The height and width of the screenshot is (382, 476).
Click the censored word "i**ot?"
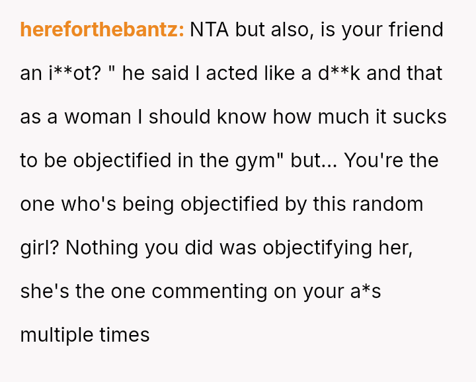click(x=75, y=73)
